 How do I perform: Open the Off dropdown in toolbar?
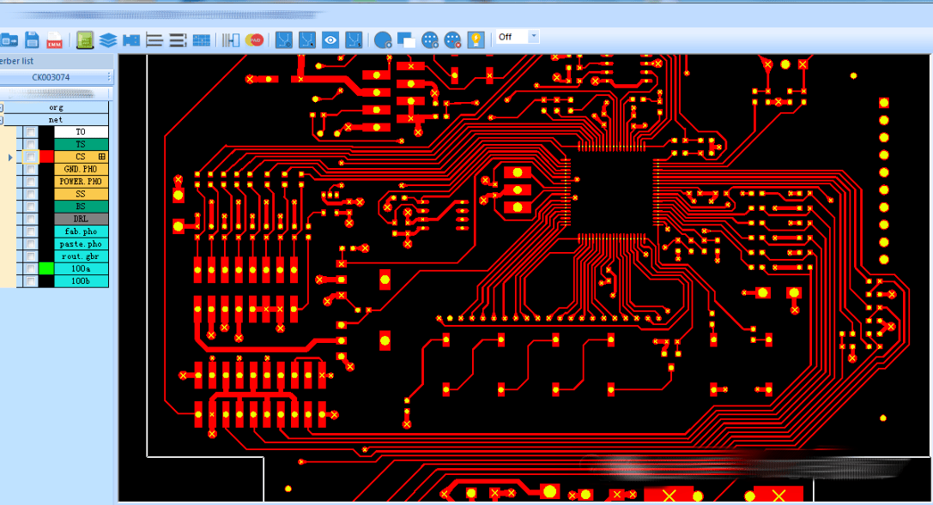point(534,37)
